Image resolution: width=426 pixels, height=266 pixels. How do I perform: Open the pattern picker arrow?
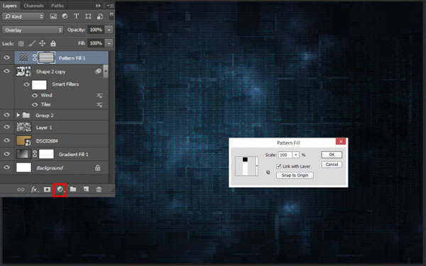(x=257, y=166)
